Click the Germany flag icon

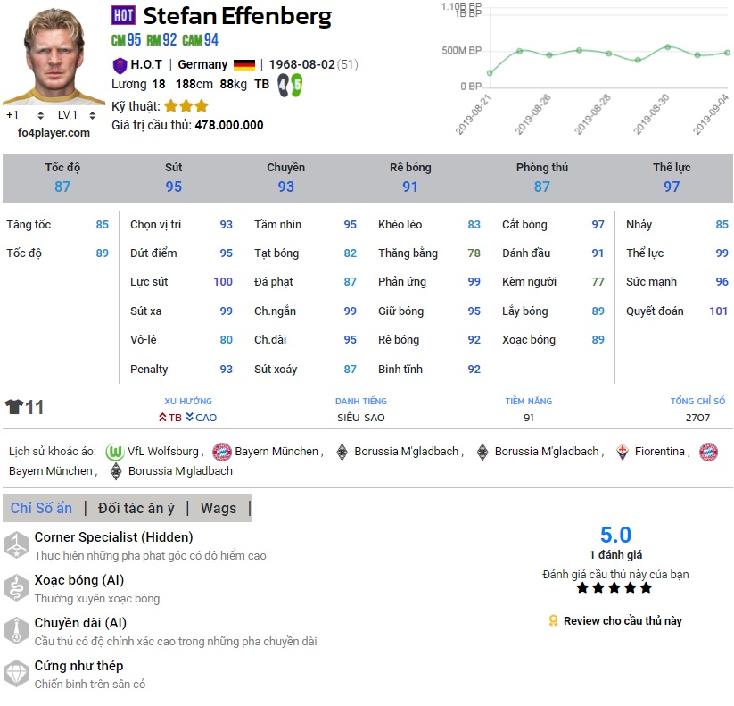pos(243,64)
